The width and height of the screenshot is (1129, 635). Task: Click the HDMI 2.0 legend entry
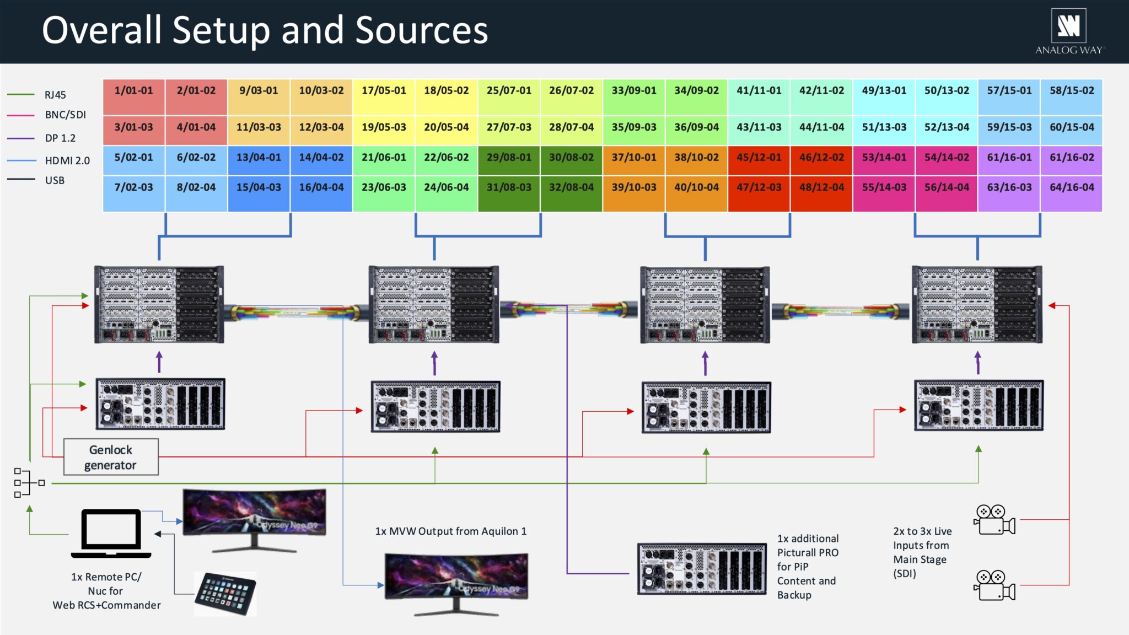click(67, 160)
